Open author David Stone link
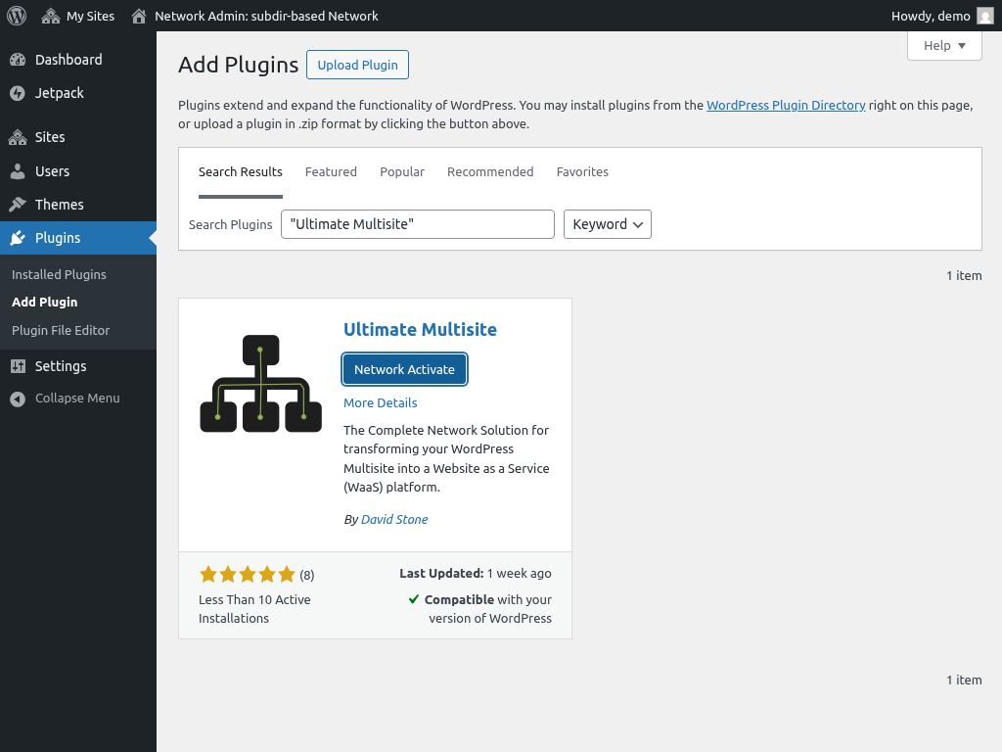The width and height of the screenshot is (1002, 752). click(394, 519)
